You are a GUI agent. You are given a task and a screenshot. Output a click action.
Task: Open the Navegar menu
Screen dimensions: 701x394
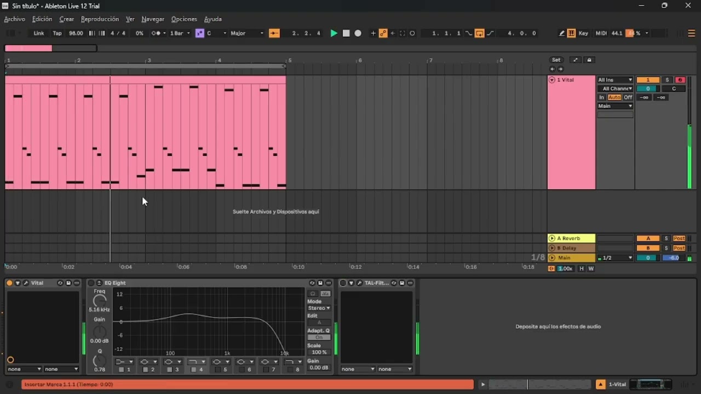pos(153,19)
